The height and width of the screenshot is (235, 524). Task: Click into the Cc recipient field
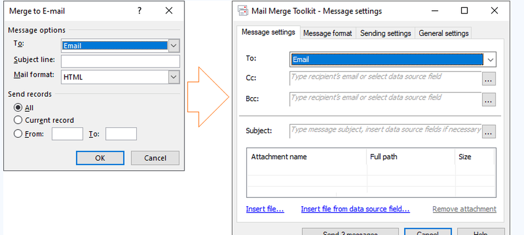(x=385, y=78)
